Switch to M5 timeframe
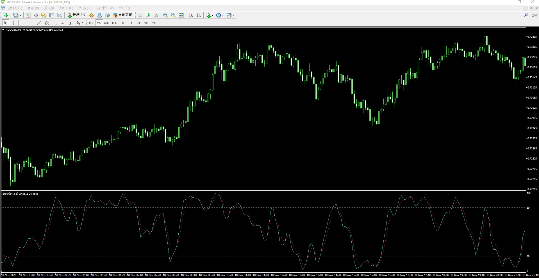This screenshot has height=278, width=539. (x=99, y=23)
